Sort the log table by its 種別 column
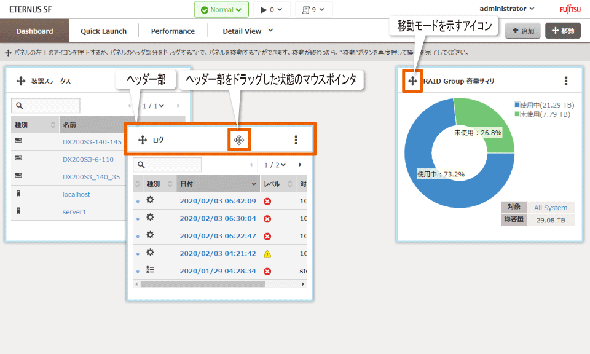590x354 pixels. (x=159, y=184)
